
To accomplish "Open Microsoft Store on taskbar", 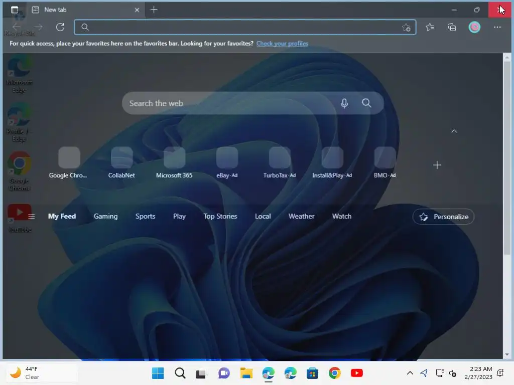I will point(312,373).
